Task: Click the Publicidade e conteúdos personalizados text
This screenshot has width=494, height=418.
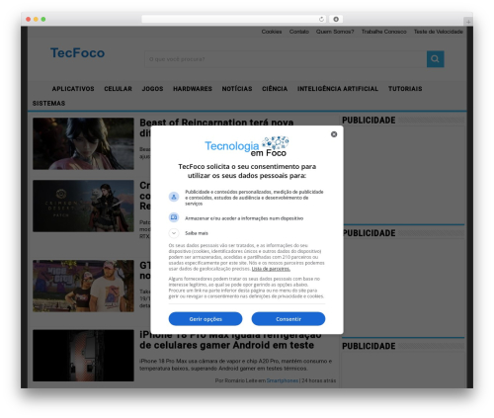Action: pos(254,198)
